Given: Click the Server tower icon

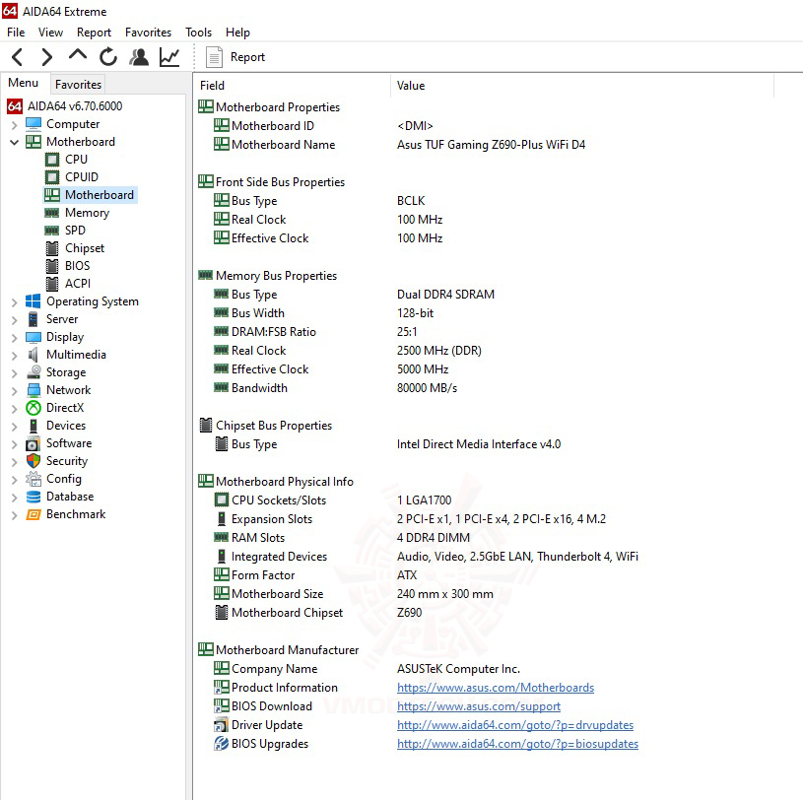Looking at the screenshot, I should coord(33,319).
